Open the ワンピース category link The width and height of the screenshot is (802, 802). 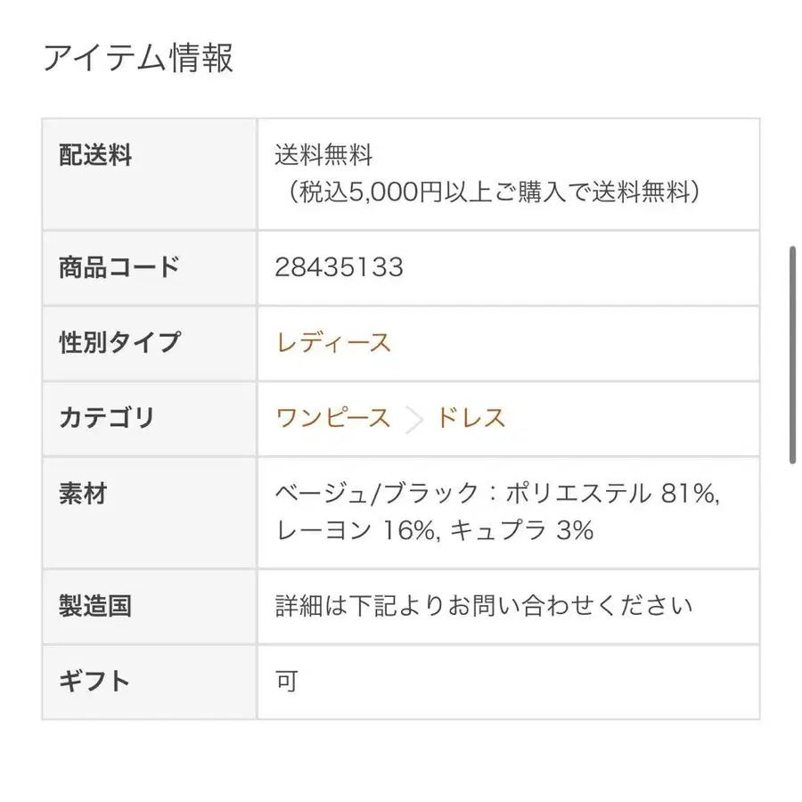333,418
